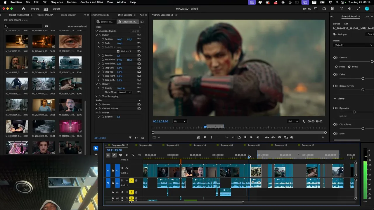Enable the DeHum toggle
Viewport: 374px width, 210px height.
tap(335, 57)
